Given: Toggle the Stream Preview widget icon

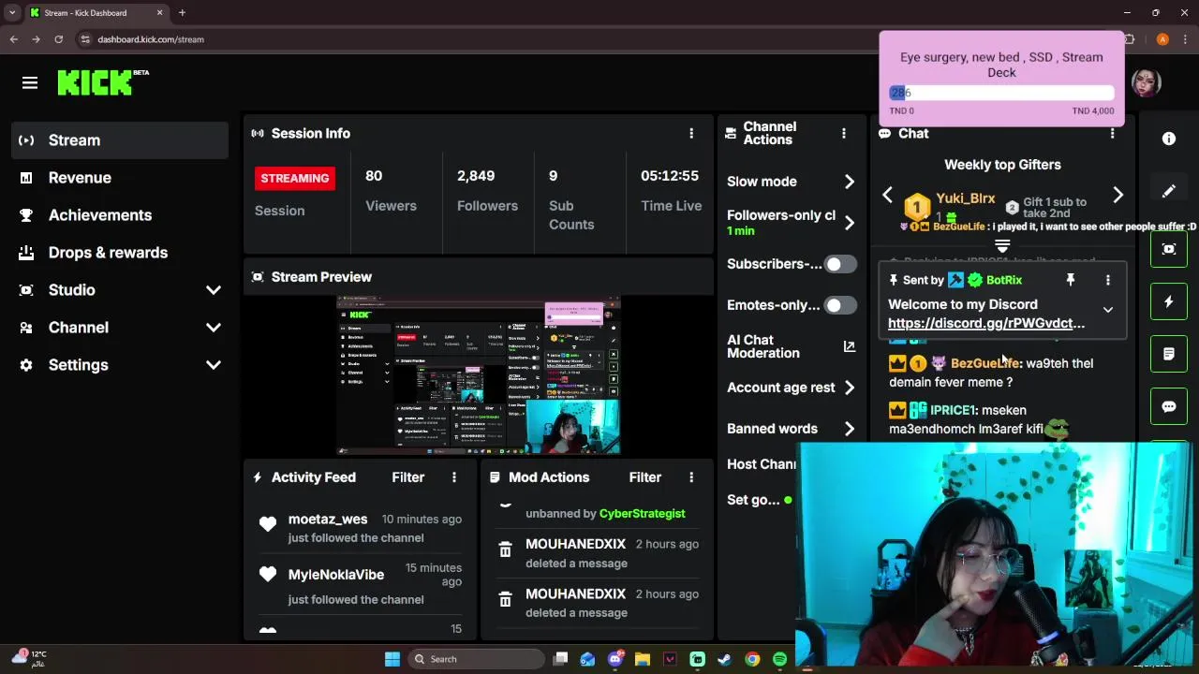Looking at the screenshot, I should [1169, 249].
